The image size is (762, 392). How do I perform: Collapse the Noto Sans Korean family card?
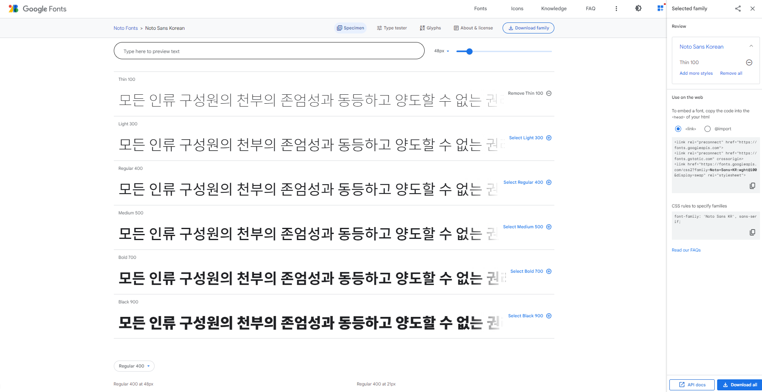tap(751, 46)
